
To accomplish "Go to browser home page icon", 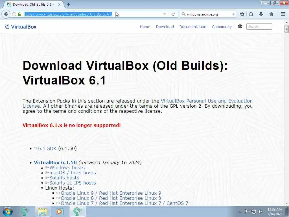I will pyautogui.click(x=271, y=14).
